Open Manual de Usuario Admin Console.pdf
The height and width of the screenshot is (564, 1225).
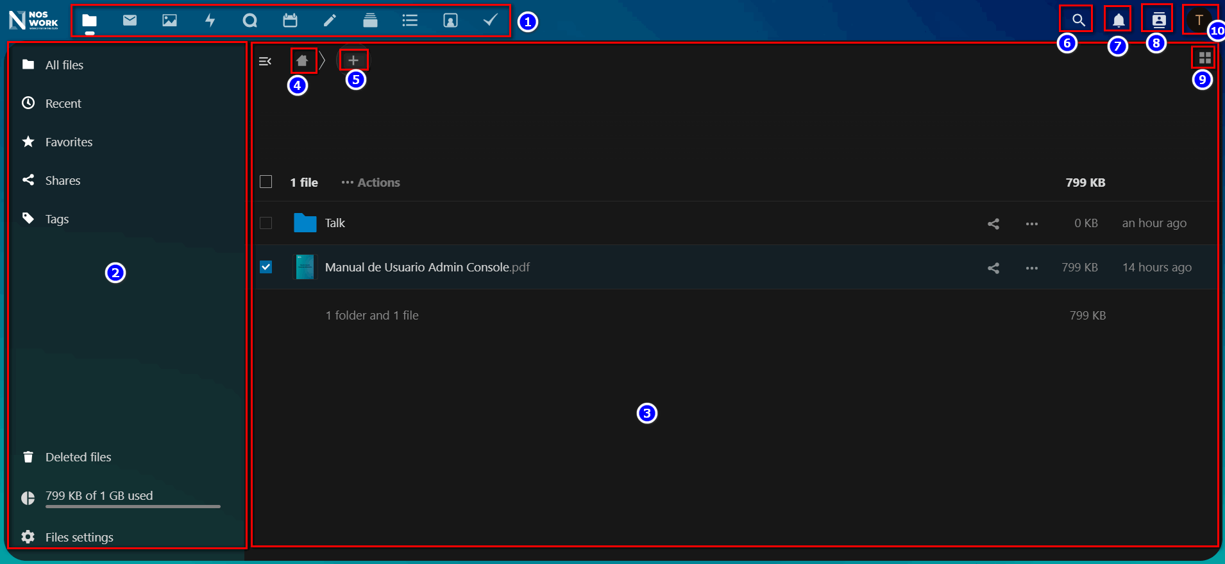[427, 267]
